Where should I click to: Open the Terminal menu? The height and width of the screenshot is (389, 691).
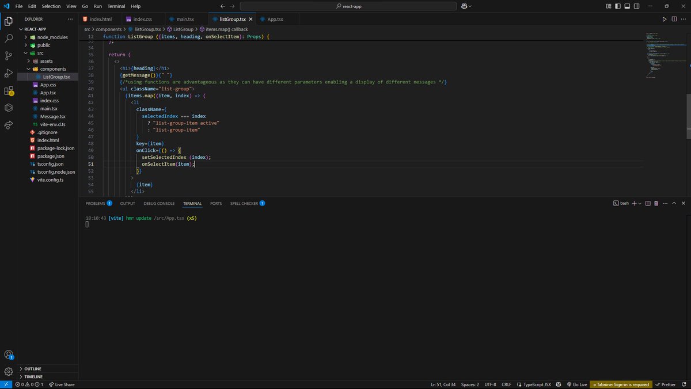[116, 6]
